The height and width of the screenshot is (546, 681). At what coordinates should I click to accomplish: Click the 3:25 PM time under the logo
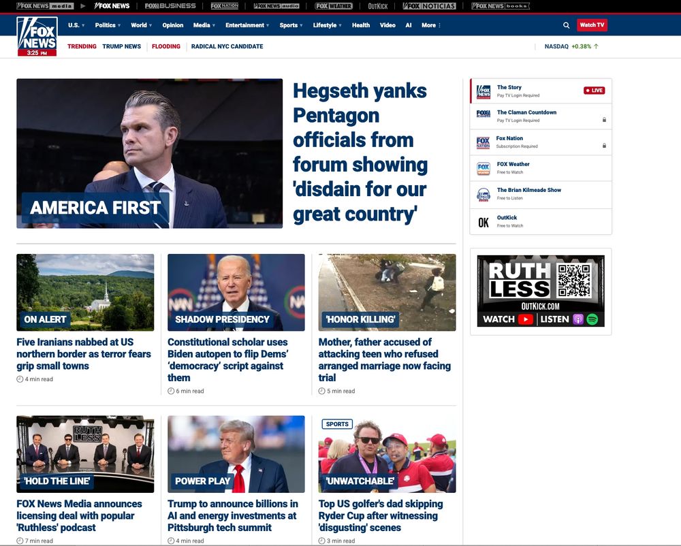tap(37, 53)
